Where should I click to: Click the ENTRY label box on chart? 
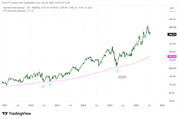tap(122, 77)
